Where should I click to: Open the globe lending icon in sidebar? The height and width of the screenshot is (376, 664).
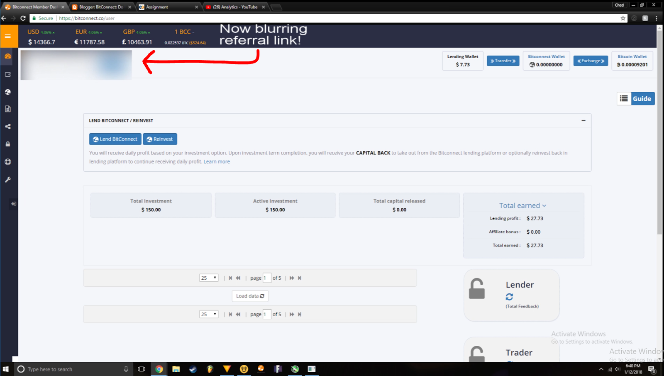point(8,92)
